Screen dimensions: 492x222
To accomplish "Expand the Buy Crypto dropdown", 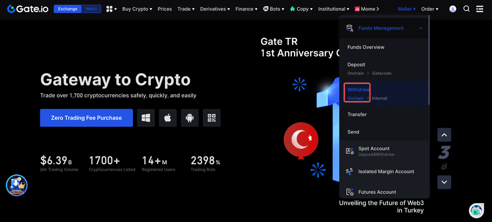I will pyautogui.click(x=137, y=9).
